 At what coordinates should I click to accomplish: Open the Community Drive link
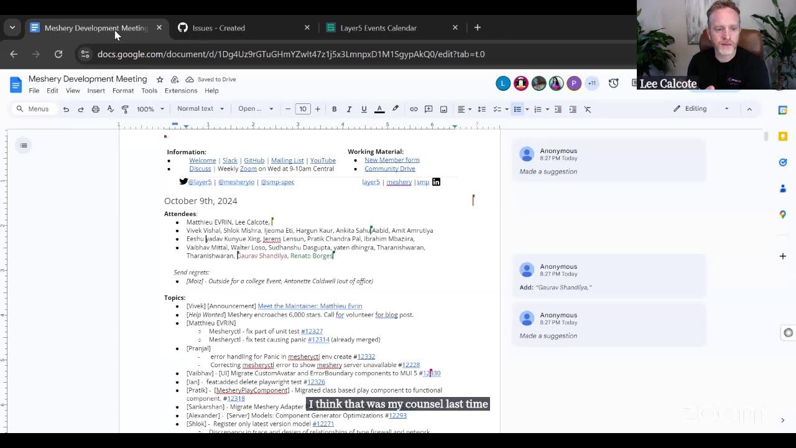390,169
